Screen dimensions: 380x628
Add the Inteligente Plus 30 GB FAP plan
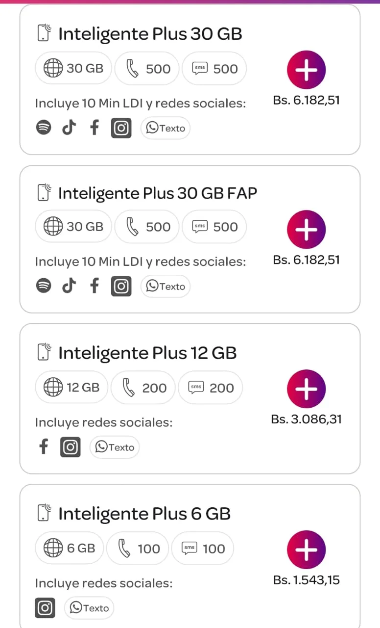[x=306, y=229]
